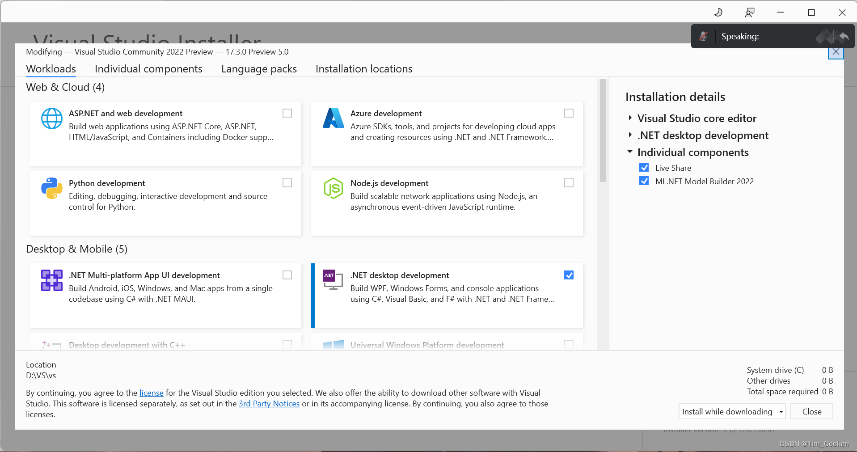The image size is (857, 452).
Task: Open the feedback icon in title bar
Action: (x=750, y=12)
